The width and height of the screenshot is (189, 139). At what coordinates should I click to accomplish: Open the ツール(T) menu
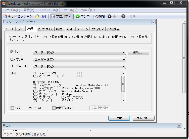70,10
